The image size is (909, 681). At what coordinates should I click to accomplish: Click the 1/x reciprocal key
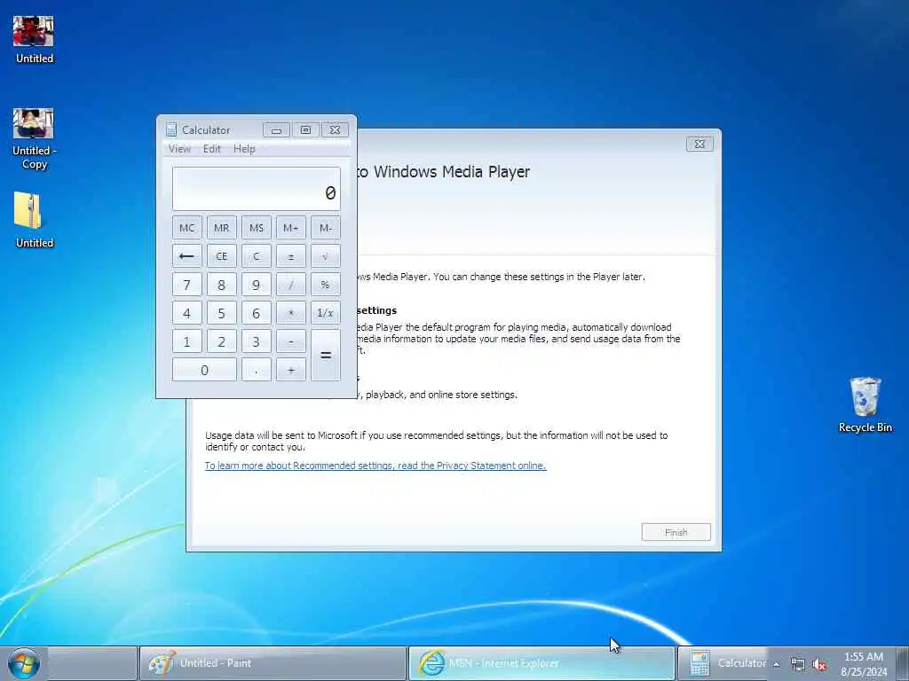(326, 313)
